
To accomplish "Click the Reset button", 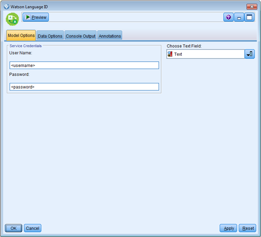I will point(248,228).
